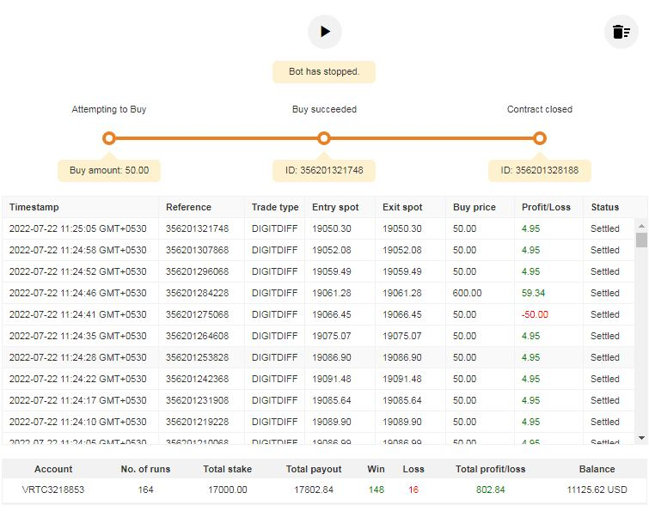
Task: Select exit spot 19066.45
Action: point(402,314)
